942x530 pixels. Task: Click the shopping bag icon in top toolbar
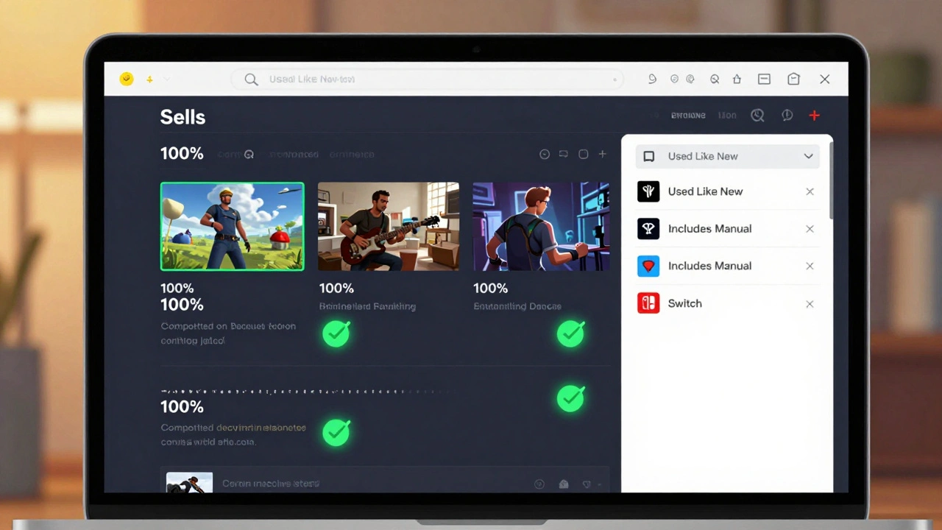coord(793,79)
